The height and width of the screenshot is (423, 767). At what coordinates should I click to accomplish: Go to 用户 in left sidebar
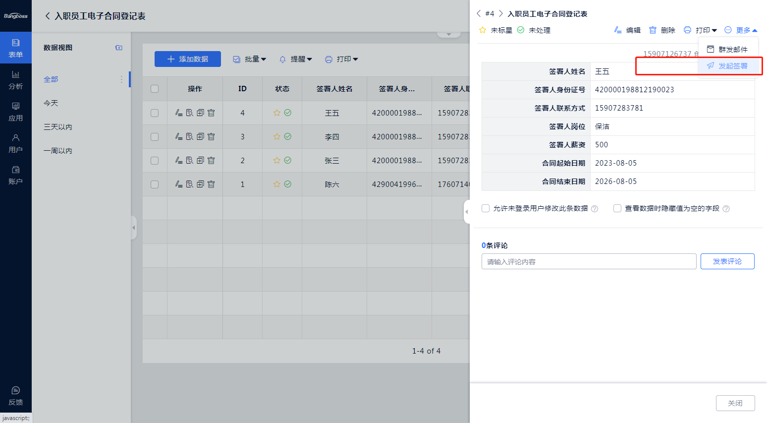coord(15,143)
